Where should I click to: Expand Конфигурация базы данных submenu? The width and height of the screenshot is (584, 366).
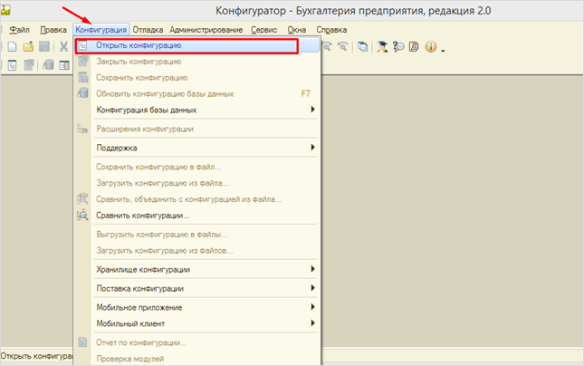coord(146,110)
